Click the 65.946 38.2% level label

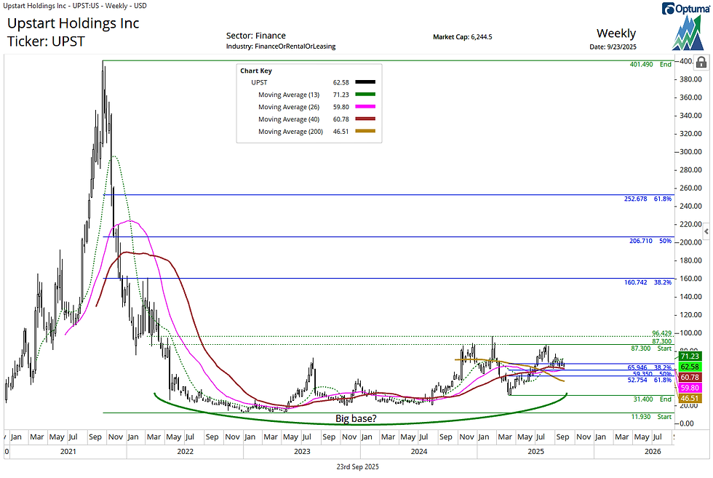(x=649, y=367)
